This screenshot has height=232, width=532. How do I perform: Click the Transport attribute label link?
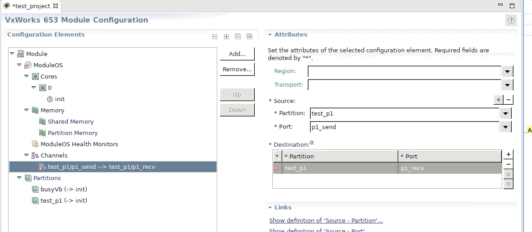(x=289, y=85)
